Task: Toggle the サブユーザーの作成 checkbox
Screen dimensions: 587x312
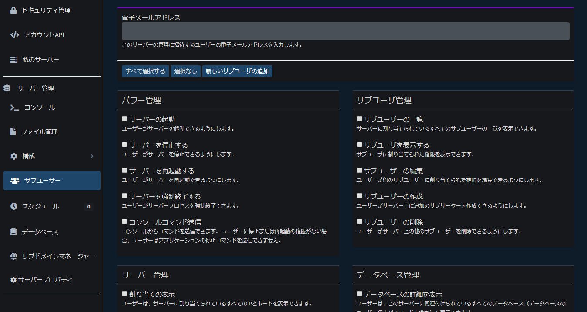Action: pyautogui.click(x=359, y=196)
